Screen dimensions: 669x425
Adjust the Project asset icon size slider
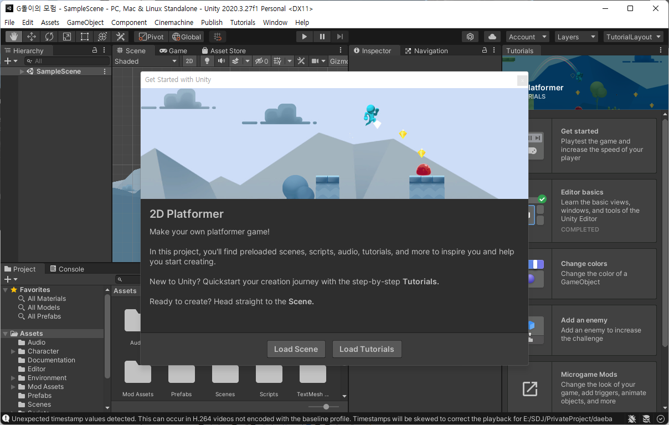point(326,407)
